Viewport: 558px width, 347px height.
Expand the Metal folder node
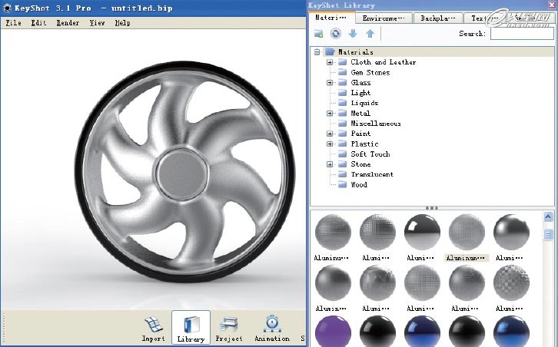coord(330,114)
